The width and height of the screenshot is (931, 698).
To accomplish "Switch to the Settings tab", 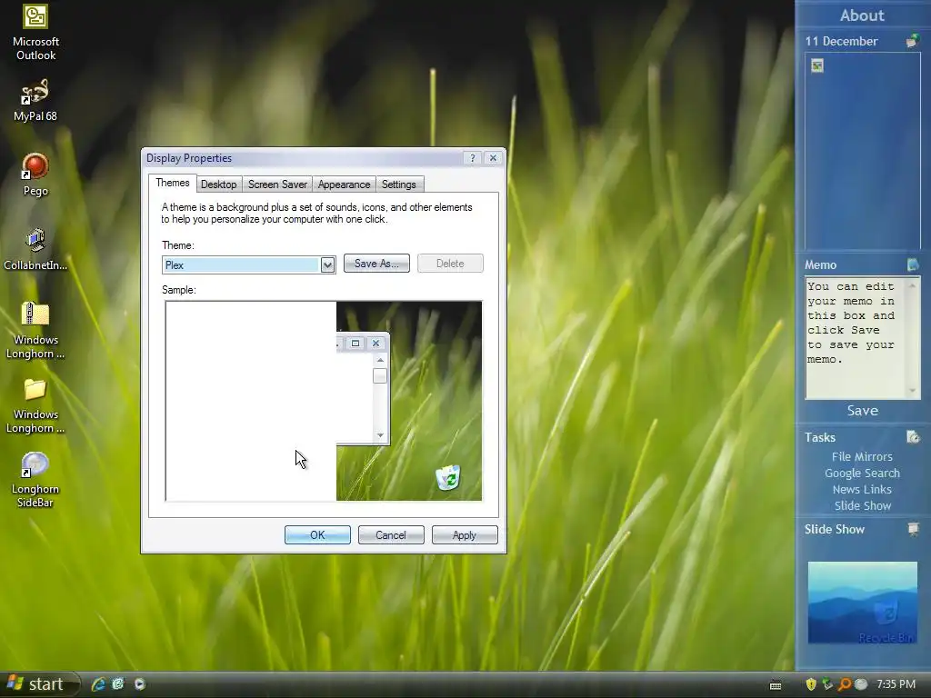I will click(399, 184).
